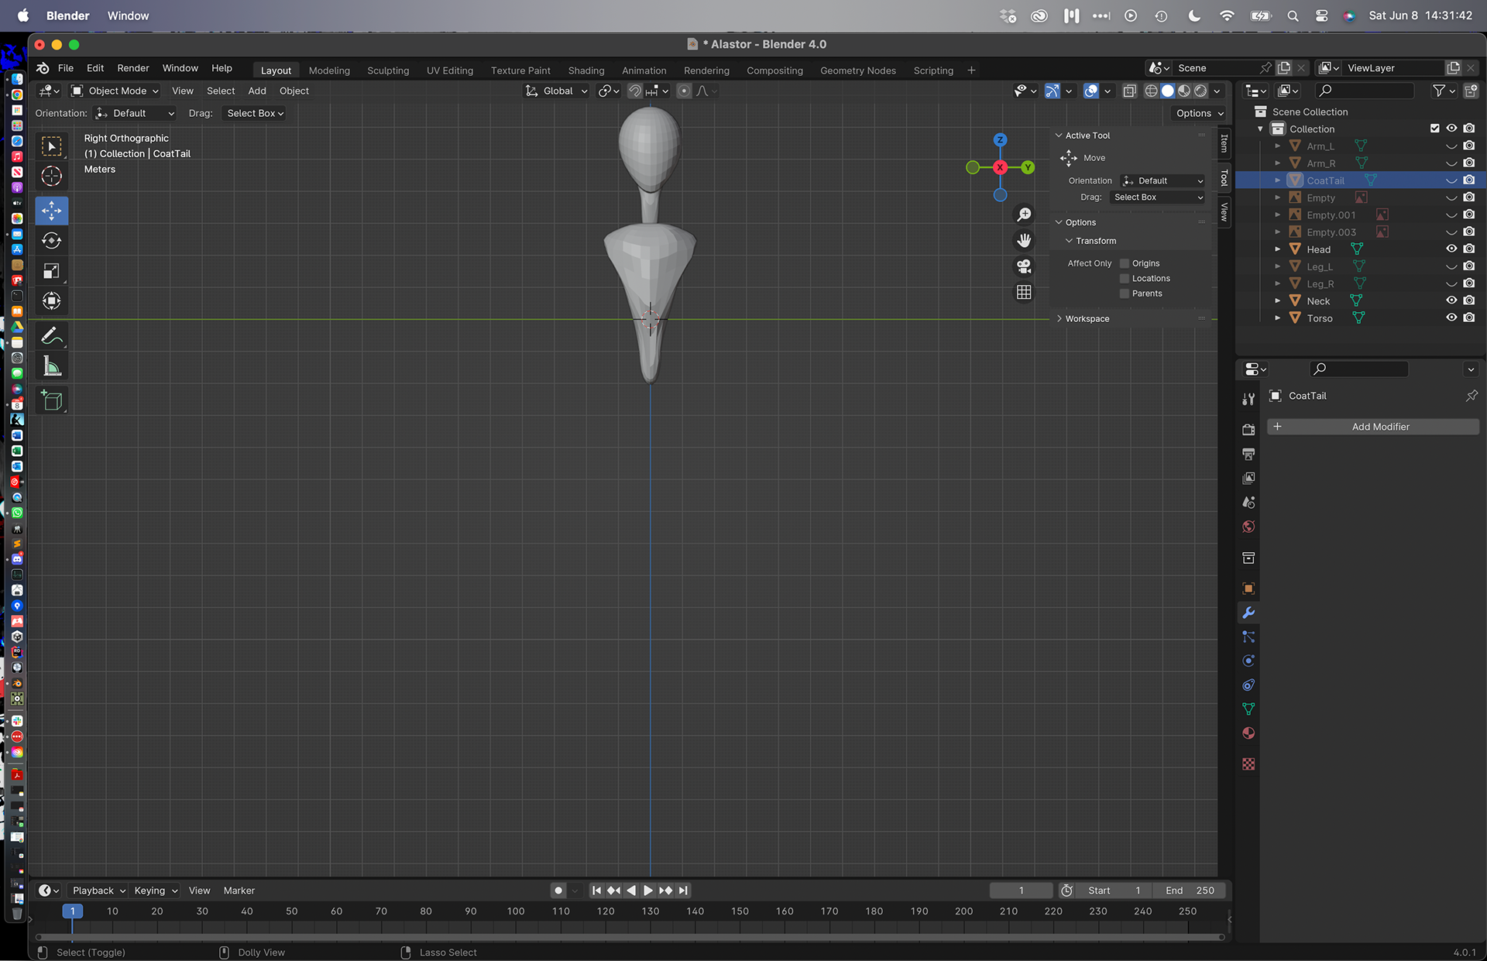
Task: Open the viewport Options dropdown
Action: pyautogui.click(x=1199, y=113)
